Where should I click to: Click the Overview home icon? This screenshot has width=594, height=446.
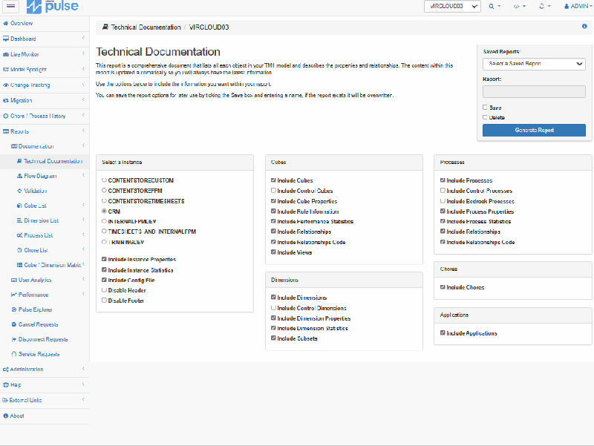6,23
